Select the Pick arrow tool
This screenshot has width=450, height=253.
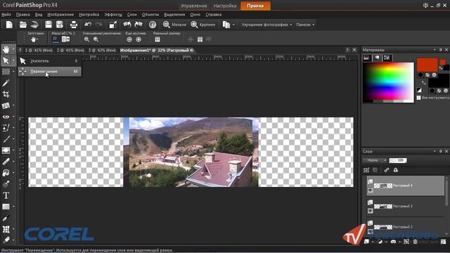coord(6,60)
